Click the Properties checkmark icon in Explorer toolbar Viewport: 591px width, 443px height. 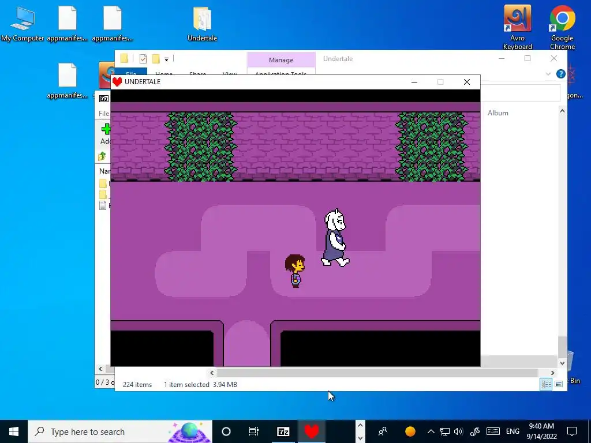tap(143, 58)
